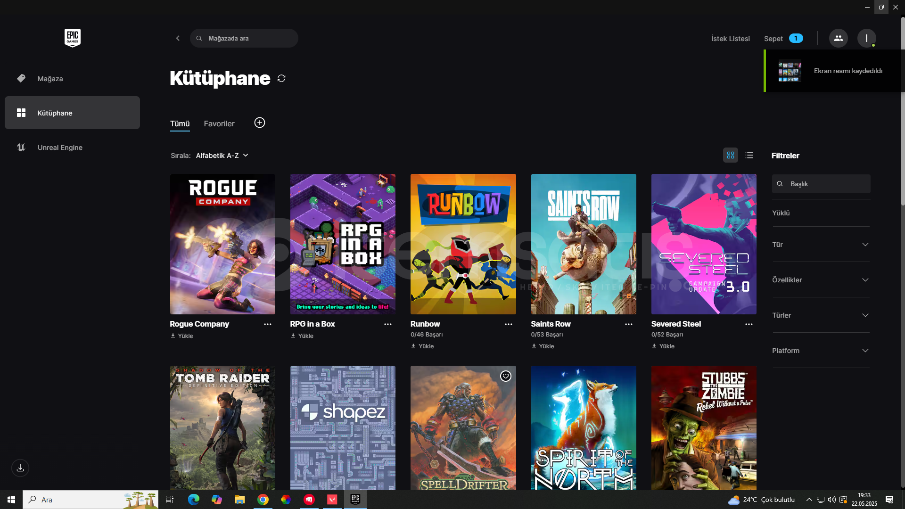Click the Windows taskbar Ara search box
The image size is (905, 509).
pyautogui.click(x=90, y=500)
